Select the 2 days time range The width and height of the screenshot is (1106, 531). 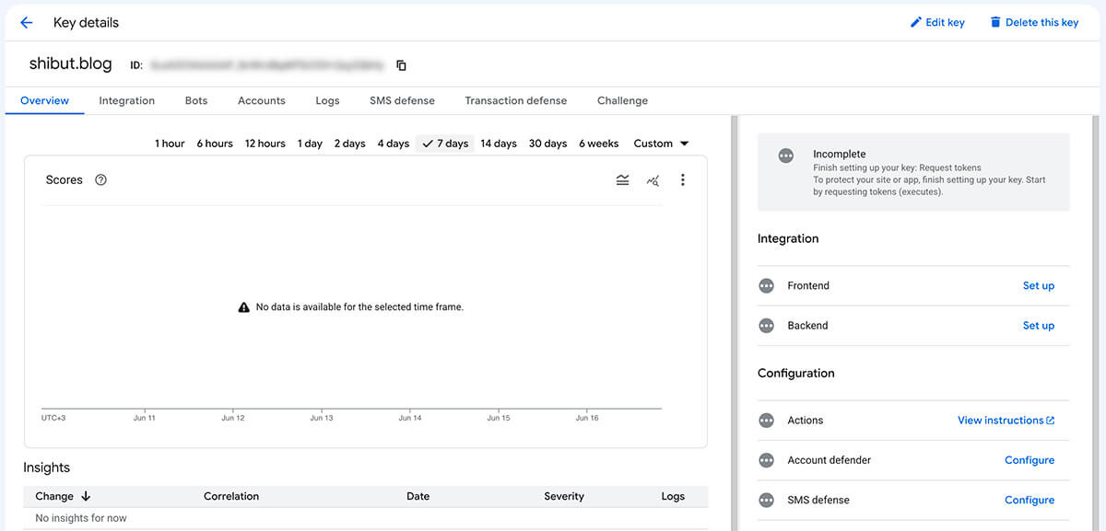coord(349,144)
